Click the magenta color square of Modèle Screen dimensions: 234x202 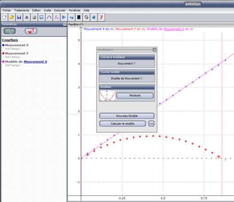pyautogui.click(x=3, y=62)
